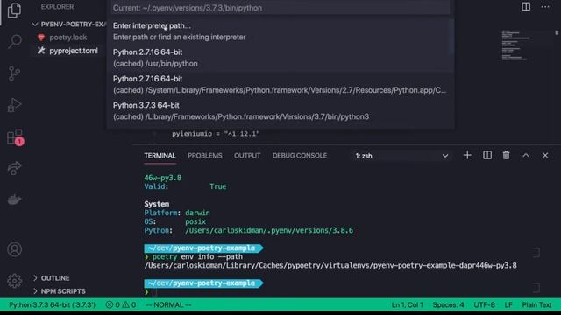Click the split editor icon

click(526, 6)
